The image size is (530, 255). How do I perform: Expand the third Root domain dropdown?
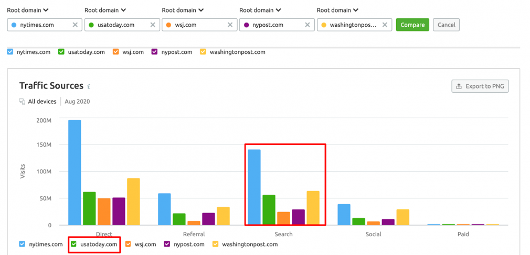(x=183, y=10)
